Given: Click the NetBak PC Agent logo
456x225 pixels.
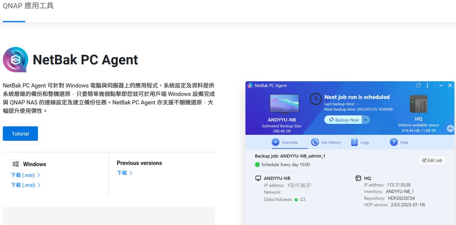Looking at the screenshot, I should (16, 60).
